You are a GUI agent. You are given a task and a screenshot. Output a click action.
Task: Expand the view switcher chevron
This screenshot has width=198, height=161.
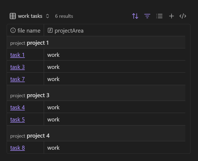pyautogui.click(x=48, y=16)
